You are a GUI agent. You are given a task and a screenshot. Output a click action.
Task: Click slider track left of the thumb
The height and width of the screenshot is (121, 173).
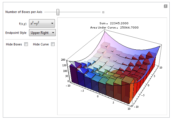pos(51,12)
